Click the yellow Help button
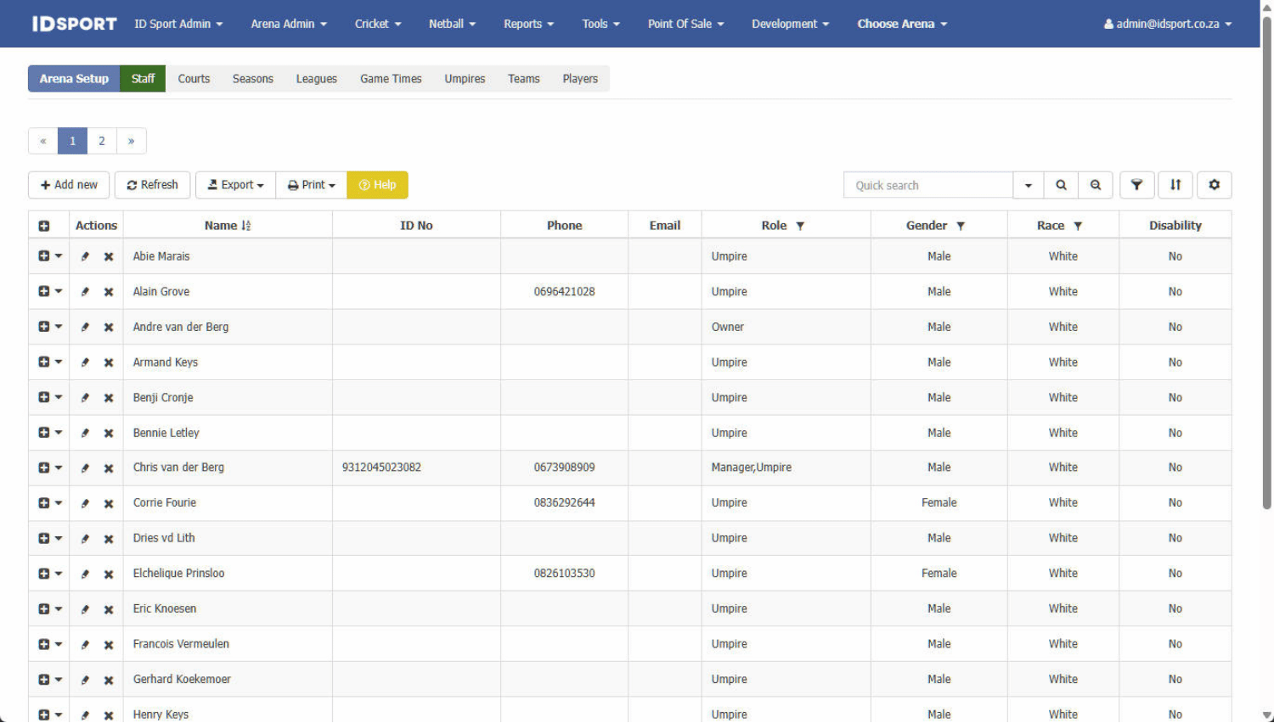Screen dimensions: 1274x723 tap(377, 185)
